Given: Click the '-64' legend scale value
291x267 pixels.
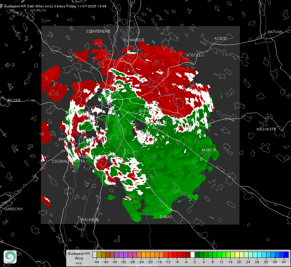Looking at the screenshot, I should coord(96,262).
